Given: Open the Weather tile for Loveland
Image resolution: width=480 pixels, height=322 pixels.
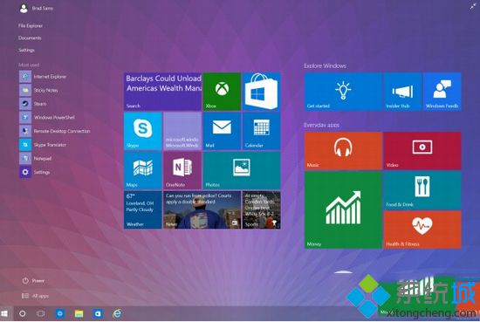Looking at the screenshot, I should (x=142, y=209).
